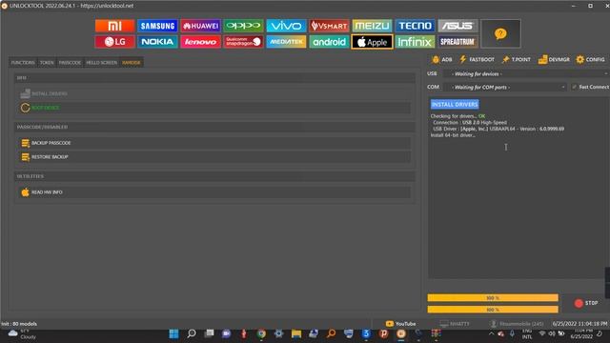The height and width of the screenshot is (343, 610).
Task: Click the Backup Passcode button
Action: pyautogui.click(x=214, y=143)
